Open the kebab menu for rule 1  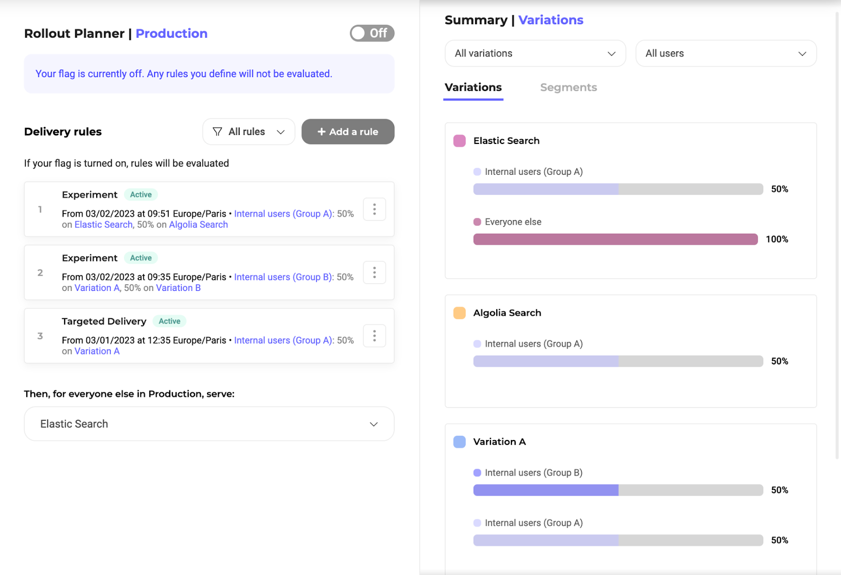[x=374, y=210]
